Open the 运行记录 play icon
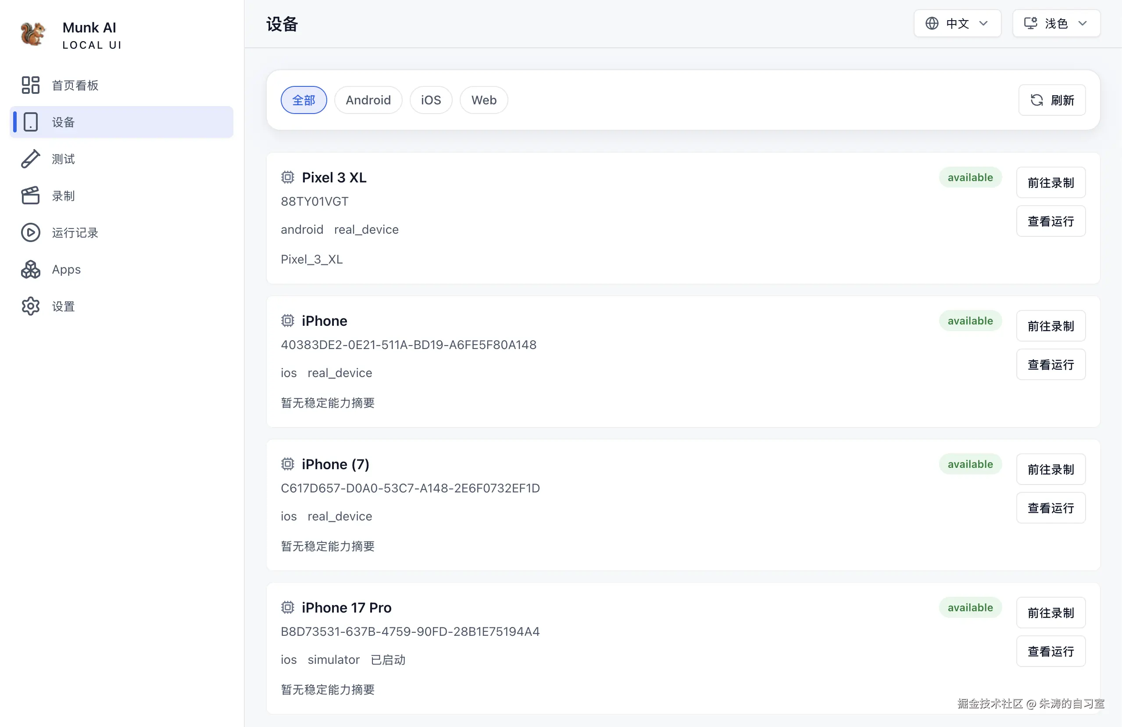Screen dimensions: 1122x727 click(x=31, y=232)
